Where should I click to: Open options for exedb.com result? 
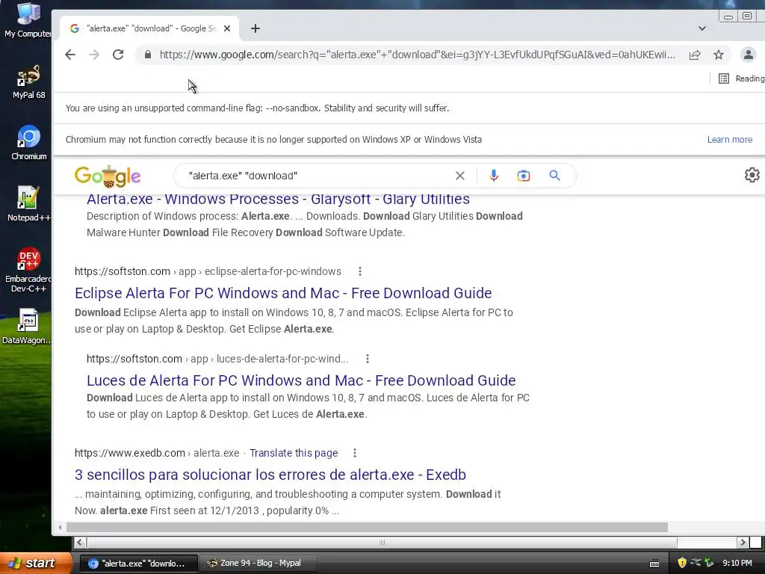point(355,453)
